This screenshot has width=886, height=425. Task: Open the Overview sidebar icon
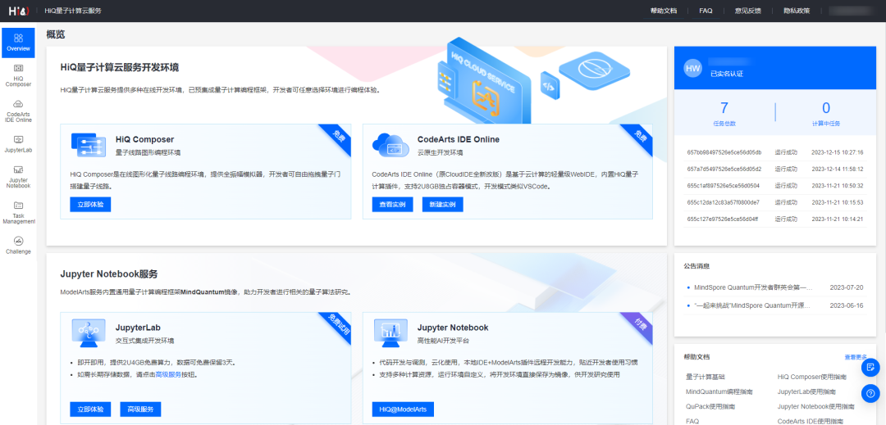pyautogui.click(x=18, y=42)
